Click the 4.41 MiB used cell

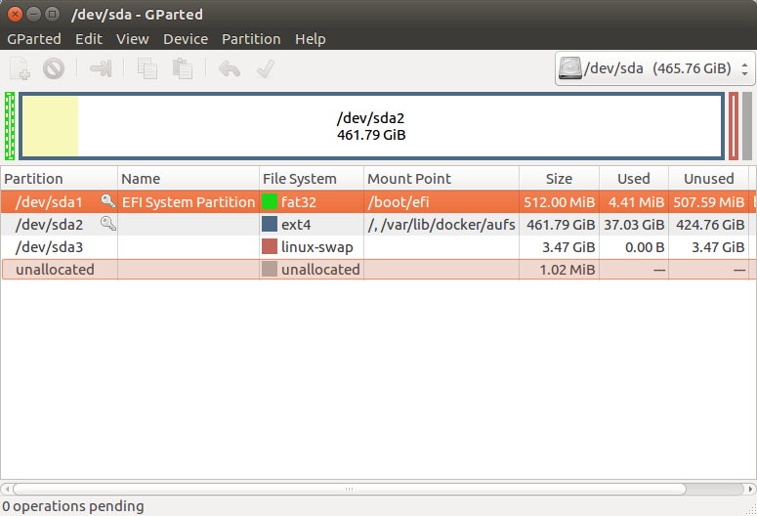coord(636,202)
